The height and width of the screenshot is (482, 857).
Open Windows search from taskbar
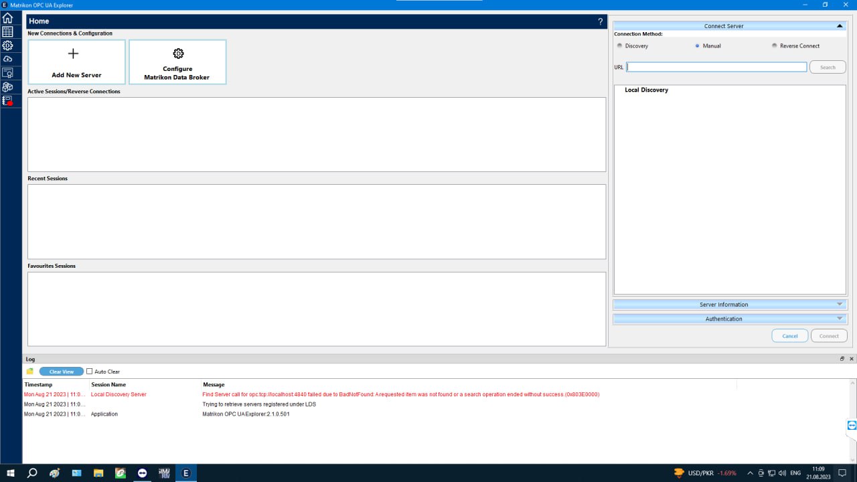32,473
